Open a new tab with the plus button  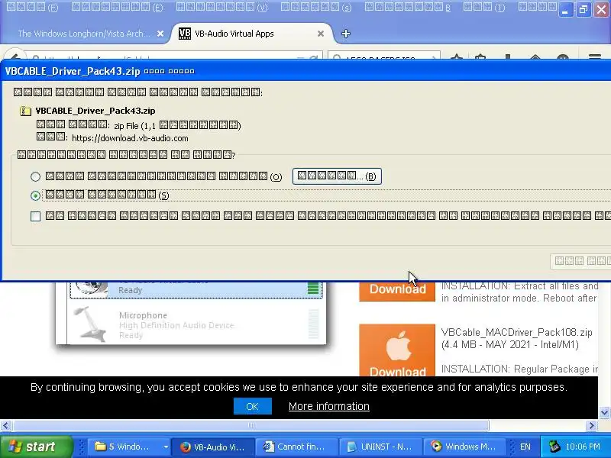[346, 34]
